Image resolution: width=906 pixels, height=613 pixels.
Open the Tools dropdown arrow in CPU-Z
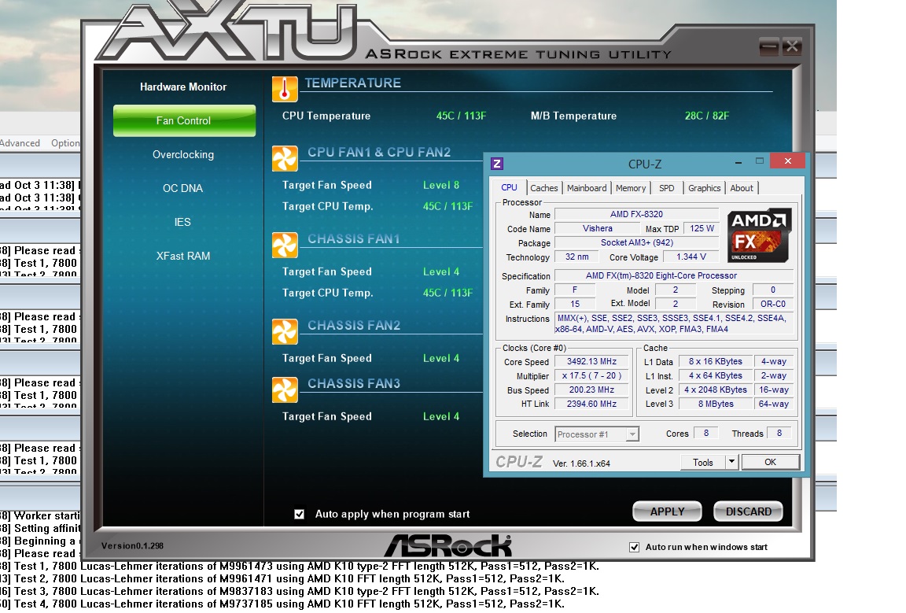(732, 462)
